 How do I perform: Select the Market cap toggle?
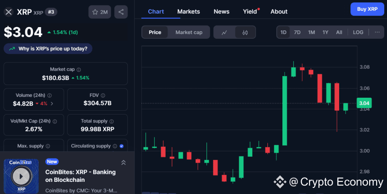(189, 32)
